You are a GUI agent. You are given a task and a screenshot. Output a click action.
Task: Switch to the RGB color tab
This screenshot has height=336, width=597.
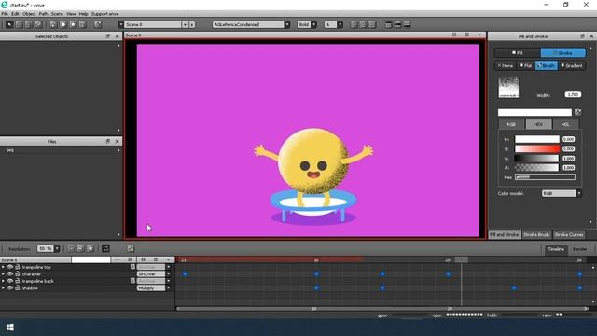[511, 124]
